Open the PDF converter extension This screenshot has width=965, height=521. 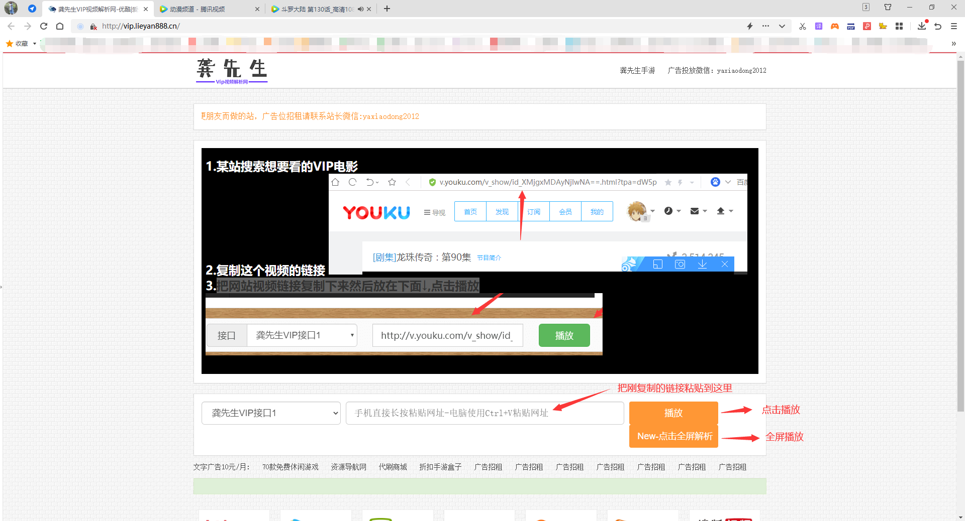tap(851, 26)
